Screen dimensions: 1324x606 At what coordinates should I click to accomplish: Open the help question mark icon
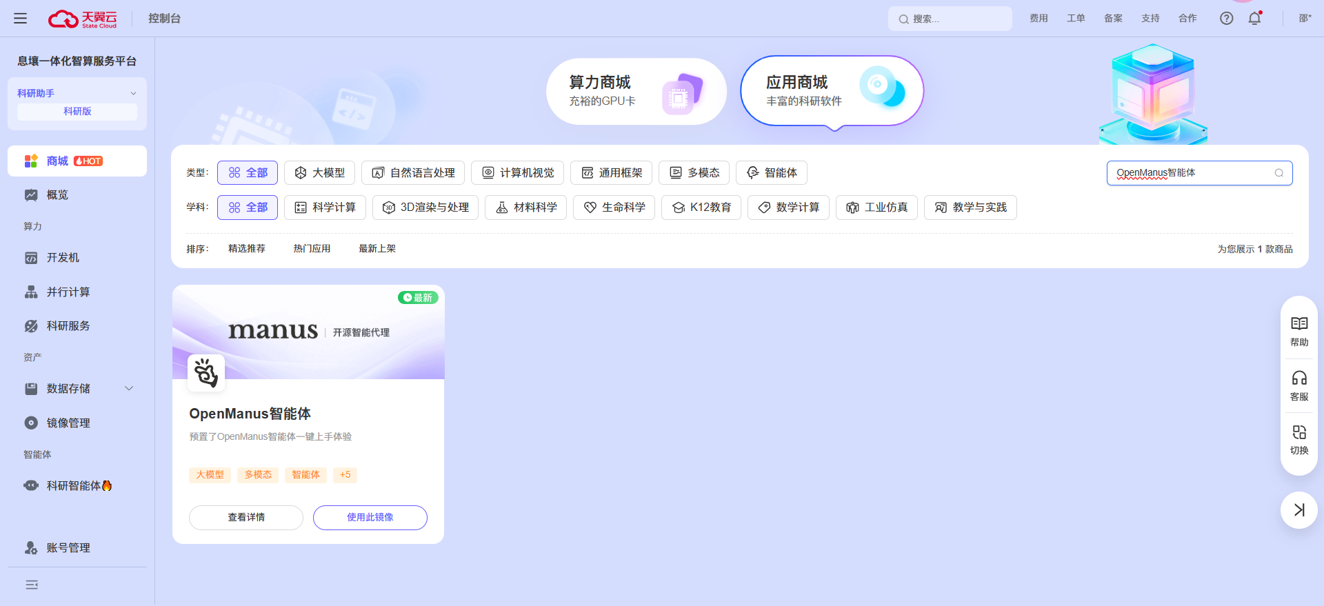(1226, 19)
